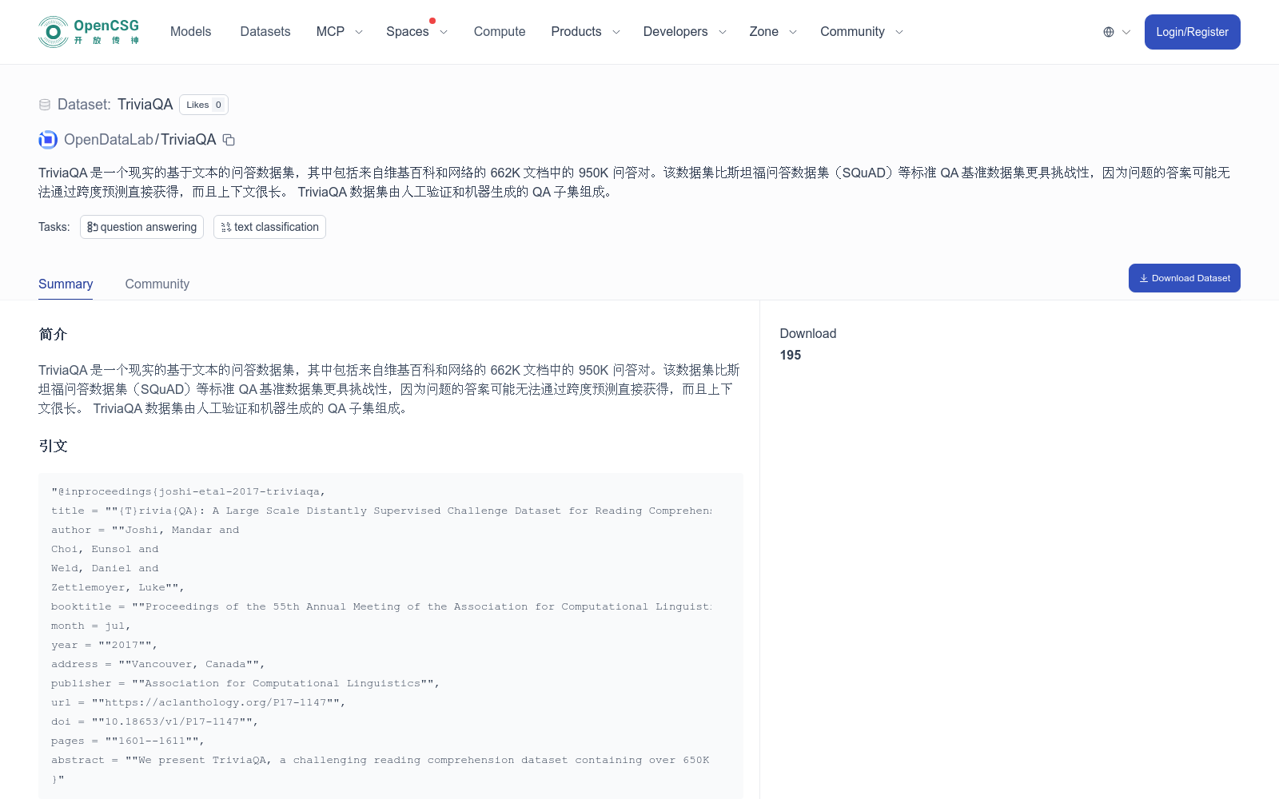
Task: Click the year 2017 citation line
Action: tap(105, 645)
